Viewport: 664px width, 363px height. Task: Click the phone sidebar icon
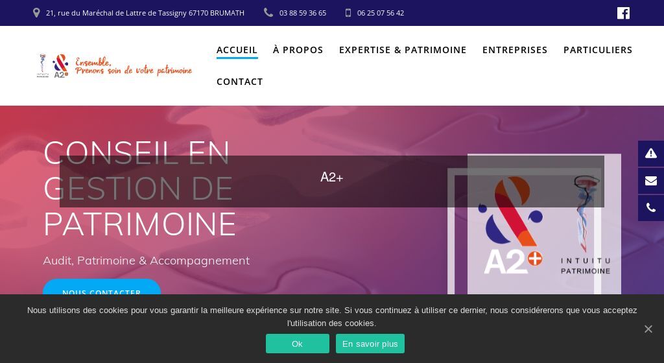pyautogui.click(x=651, y=207)
